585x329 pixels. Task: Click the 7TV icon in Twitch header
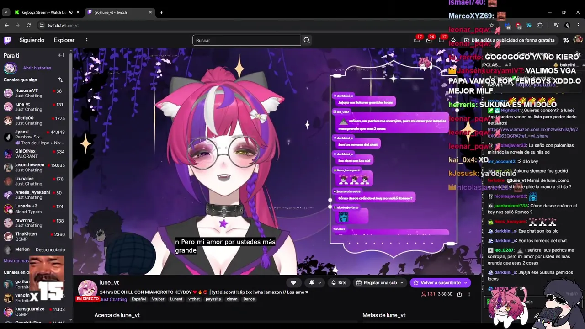coord(566,40)
